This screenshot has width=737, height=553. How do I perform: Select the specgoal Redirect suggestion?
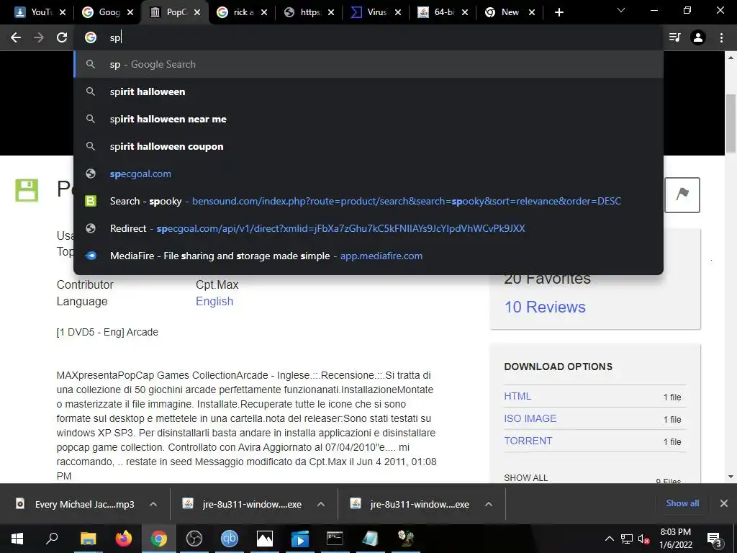(368, 228)
